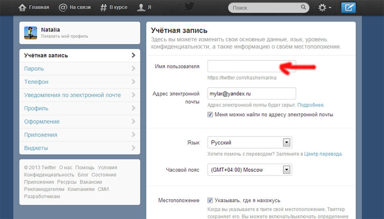Viewport: 384px width, 219px height.
Task: Click the Состояние footer link
Action: click(104, 174)
